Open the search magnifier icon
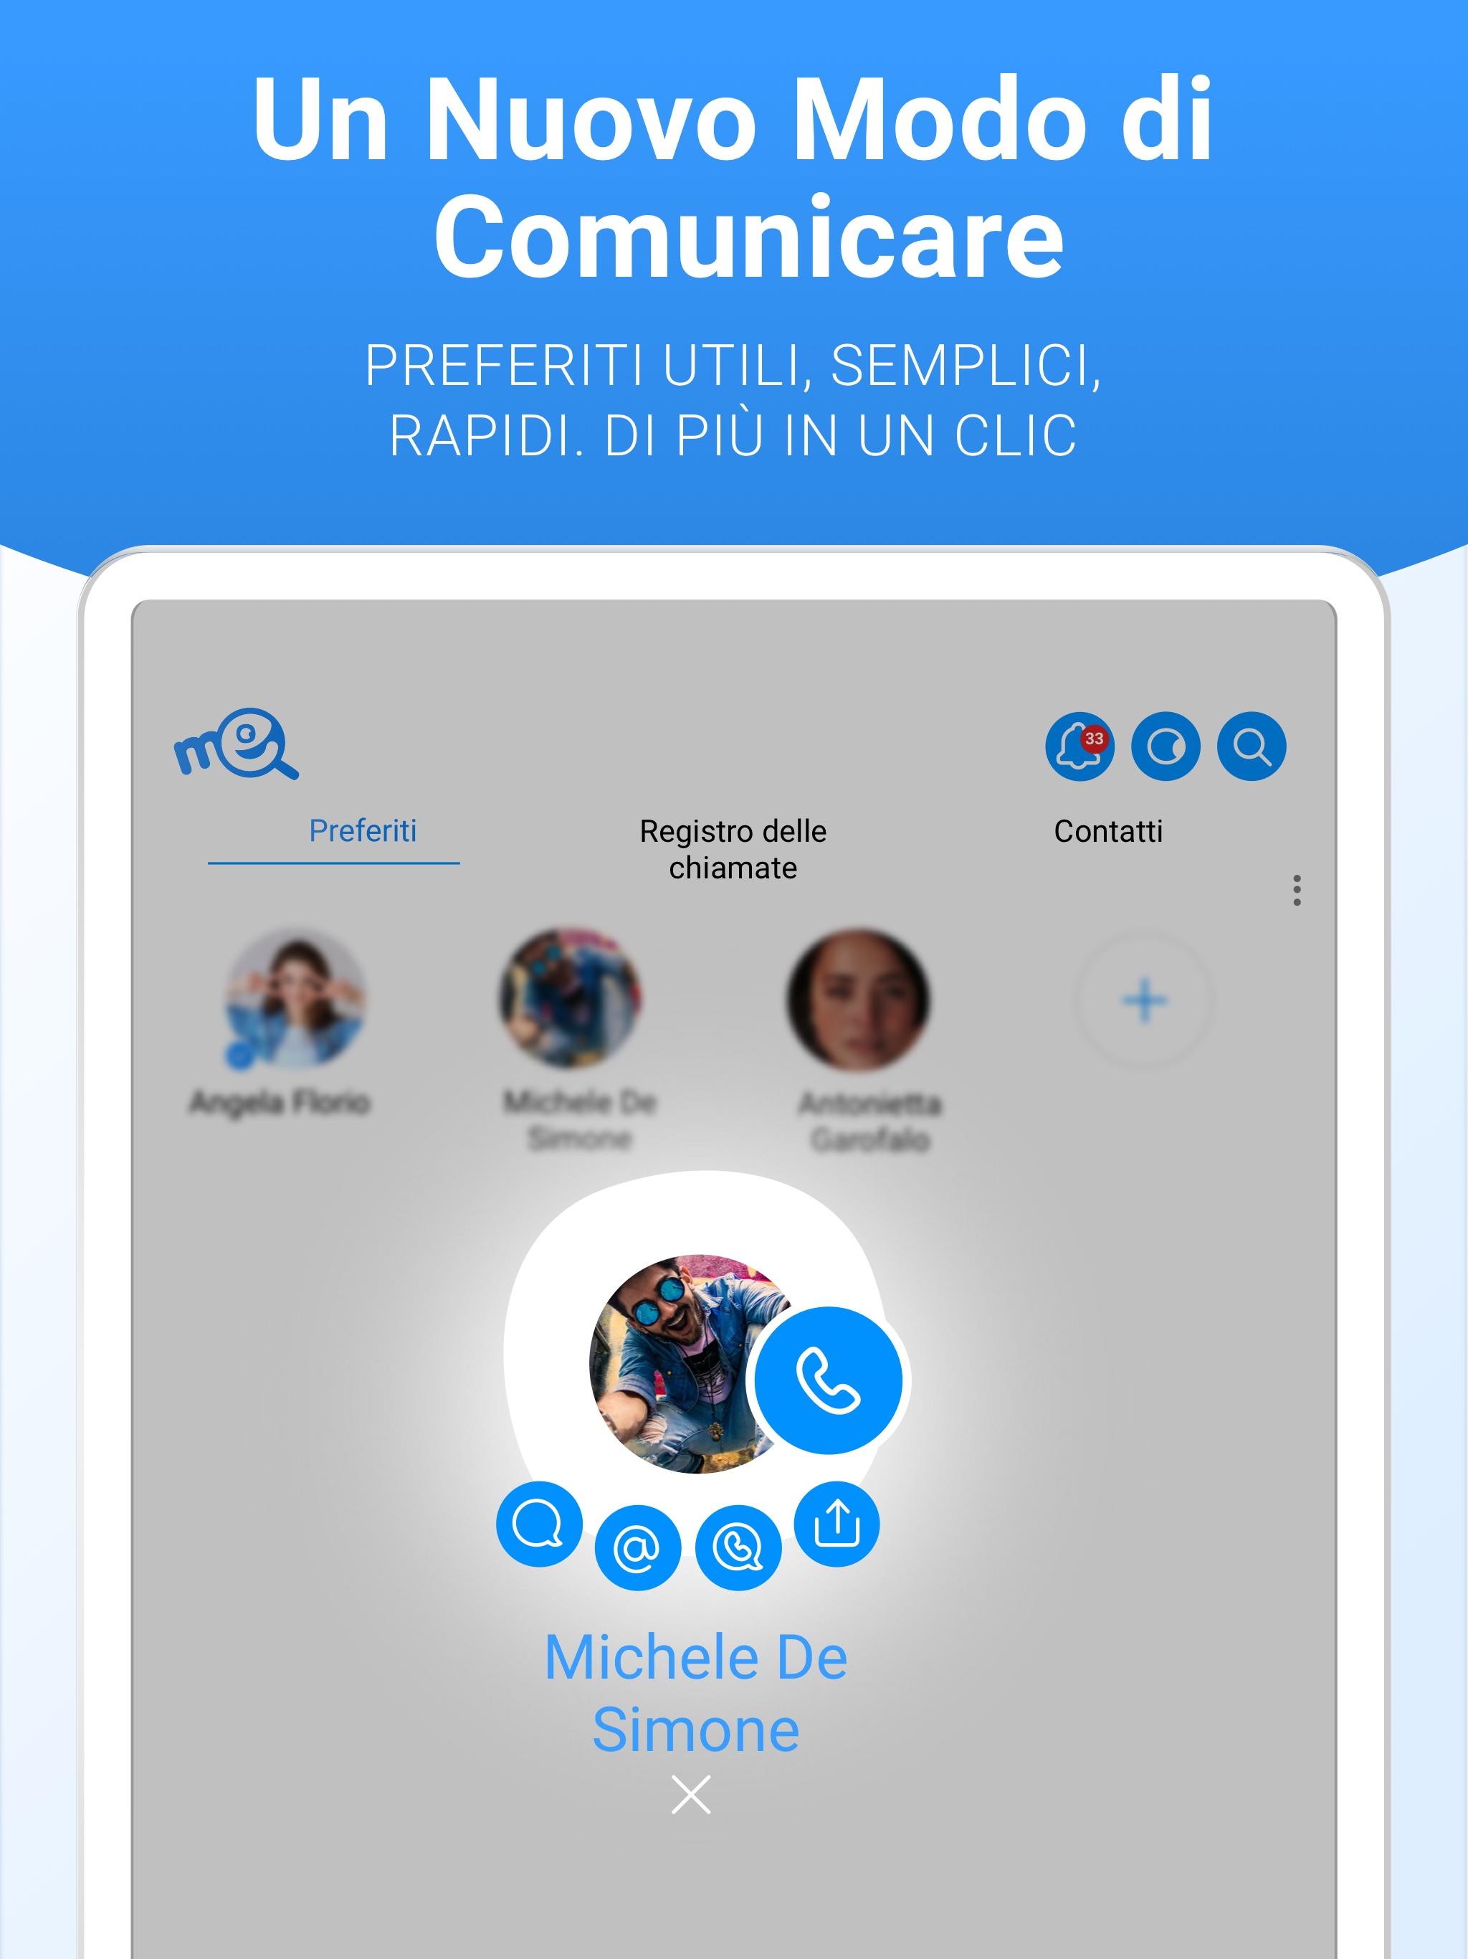This screenshot has width=1468, height=1959. [1251, 746]
